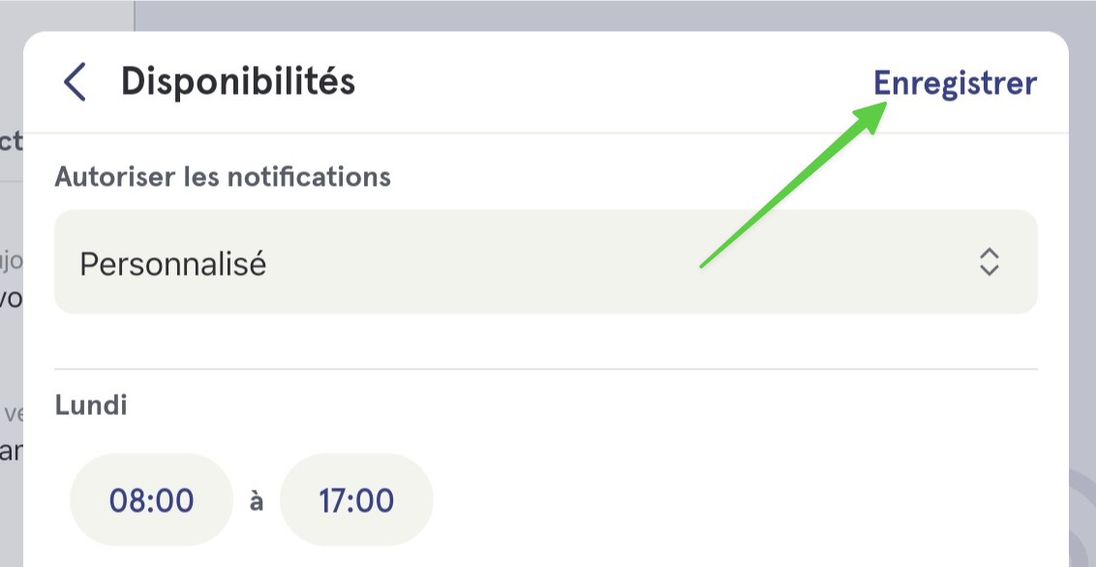The width and height of the screenshot is (1096, 567).
Task: Click the cut-off "jo" text at left edge
Action: point(12,261)
